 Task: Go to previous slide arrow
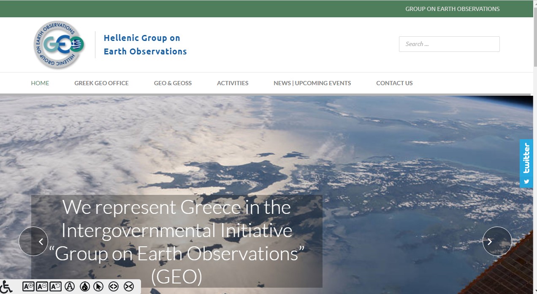click(x=33, y=241)
